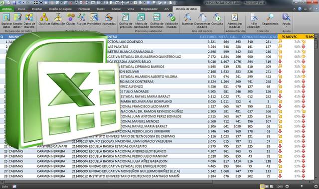
Task: Switch to Normal view in status bar
Action: pos(262,187)
